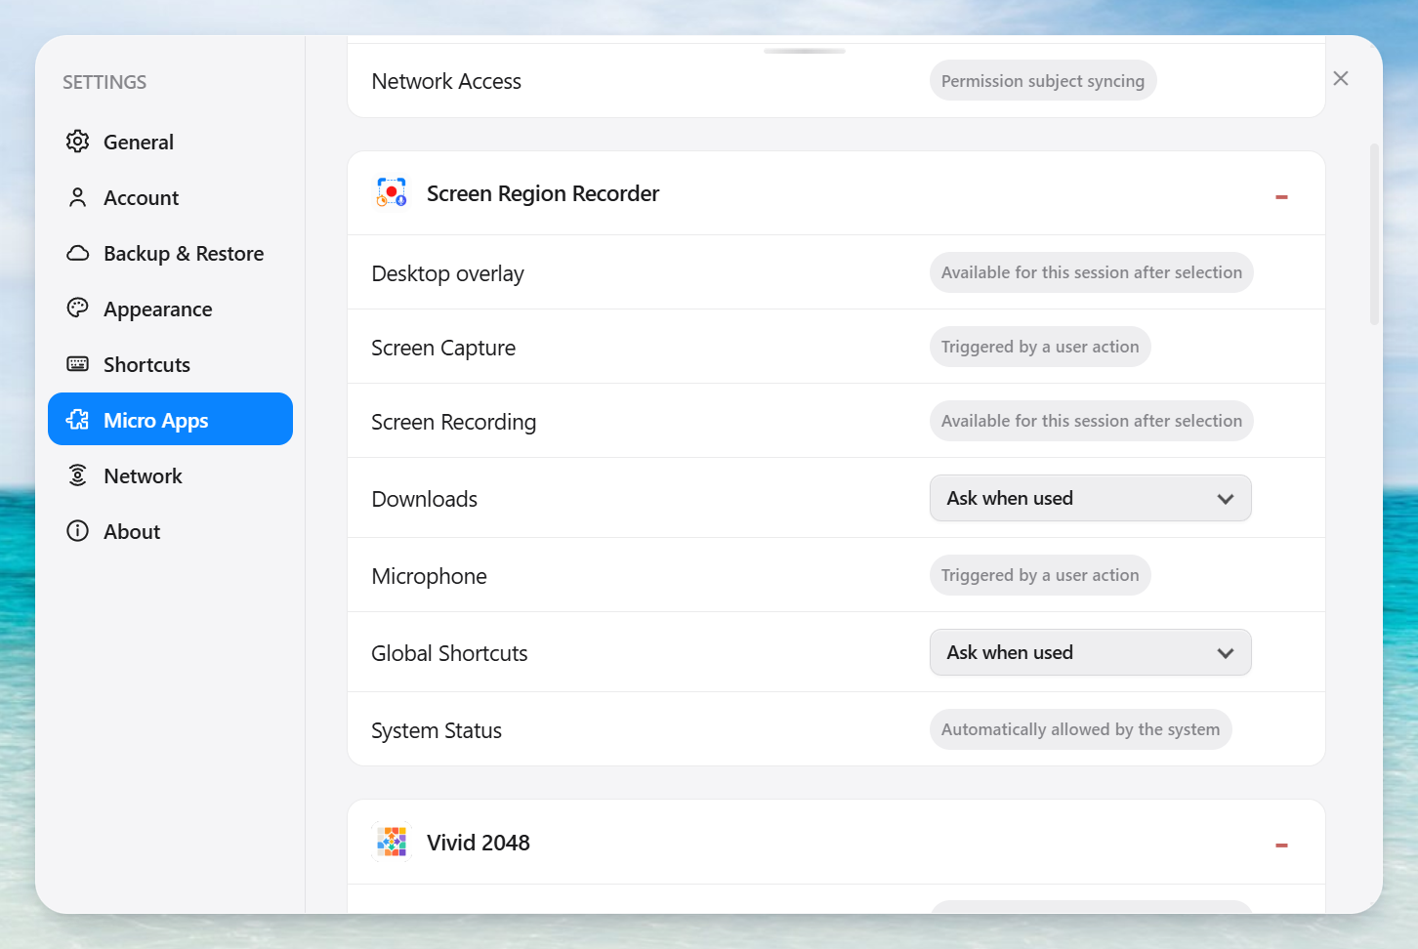Click 'Automatically allowed by the system' badge
1418x949 pixels.
click(1080, 729)
